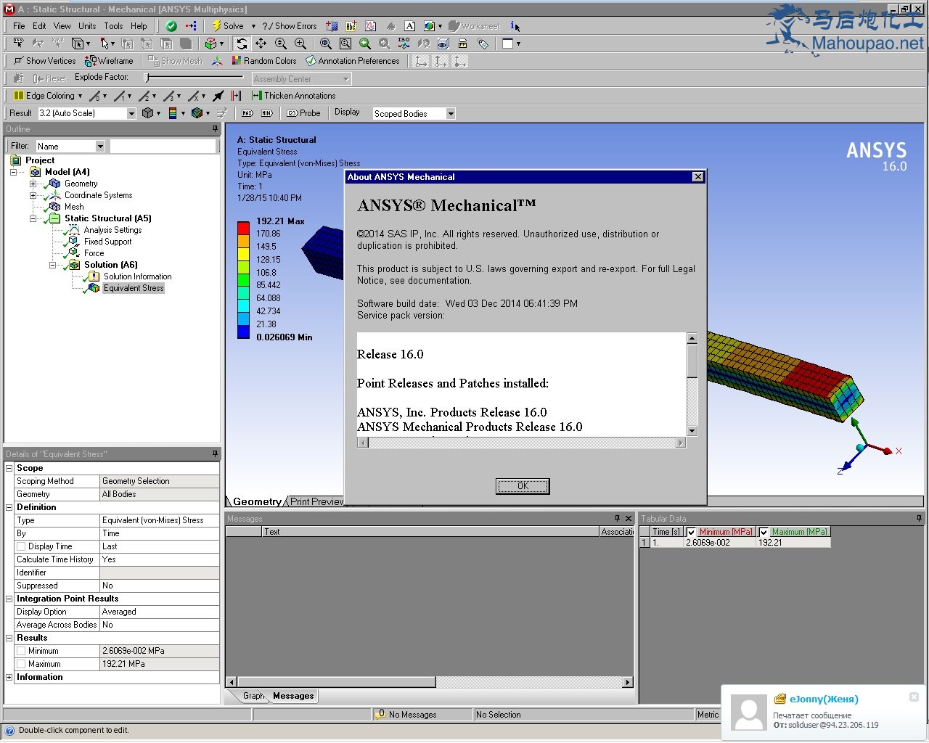Open the Result scale dropdown
The width and height of the screenshot is (929, 743).
pos(131,113)
